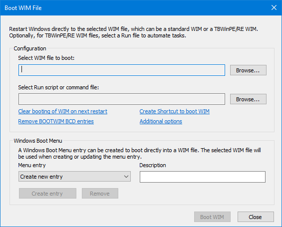
Task: Click the Close button at the bottom
Action: coord(256,217)
